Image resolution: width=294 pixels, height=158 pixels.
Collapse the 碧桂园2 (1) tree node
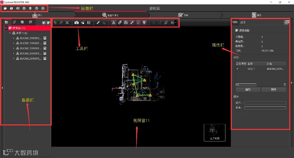click(x=6, y=28)
